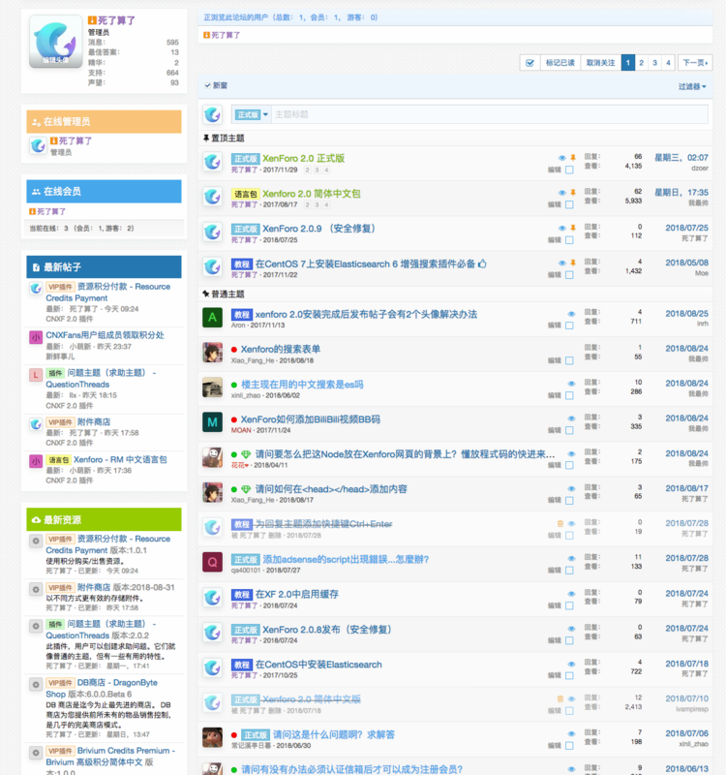Click the eye icon on Xenforo 2.0 简体中文包 row
The height and width of the screenshot is (775, 726).
[562, 193]
